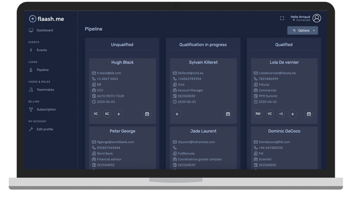This screenshot has width=351, height=197.
Task: Select the Peter George card title
Action: pos(122,131)
